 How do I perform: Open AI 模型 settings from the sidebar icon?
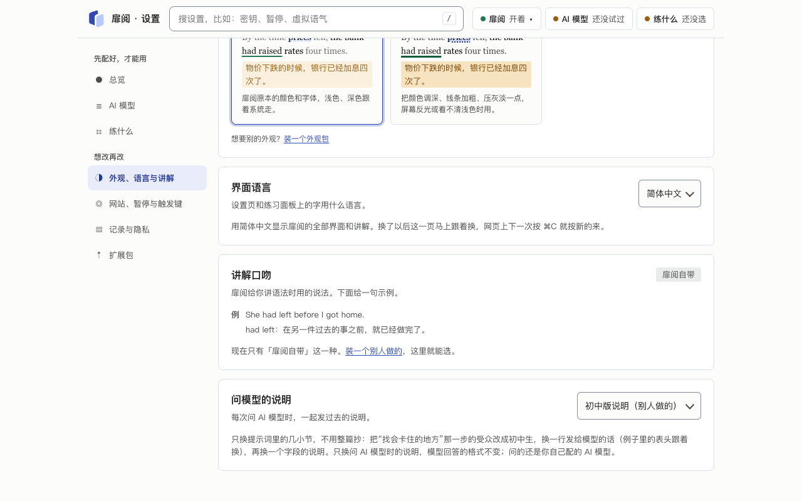coord(99,106)
